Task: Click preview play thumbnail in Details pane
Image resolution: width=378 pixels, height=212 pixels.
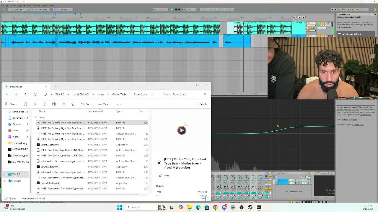Action: [182, 130]
